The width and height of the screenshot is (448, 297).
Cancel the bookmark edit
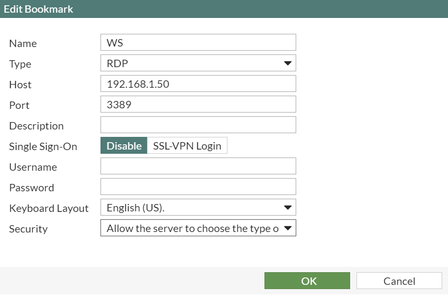pyautogui.click(x=399, y=281)
